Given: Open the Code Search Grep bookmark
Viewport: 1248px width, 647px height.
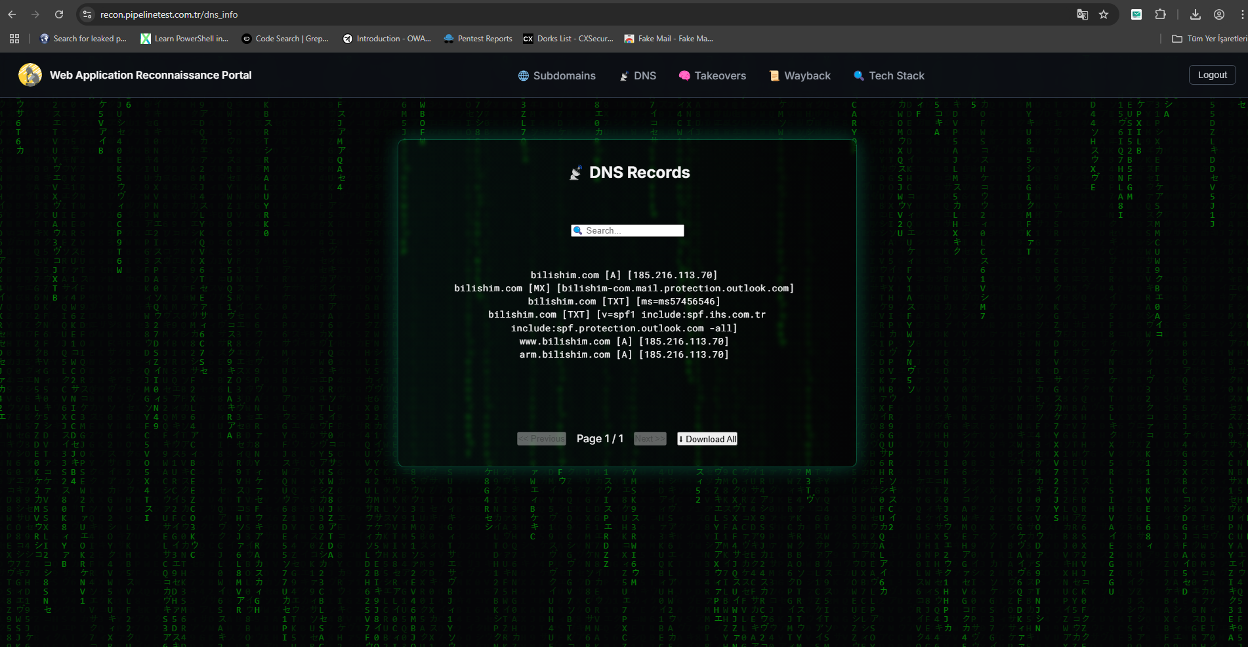Looking at the screenshot, I should pos(285,39).
